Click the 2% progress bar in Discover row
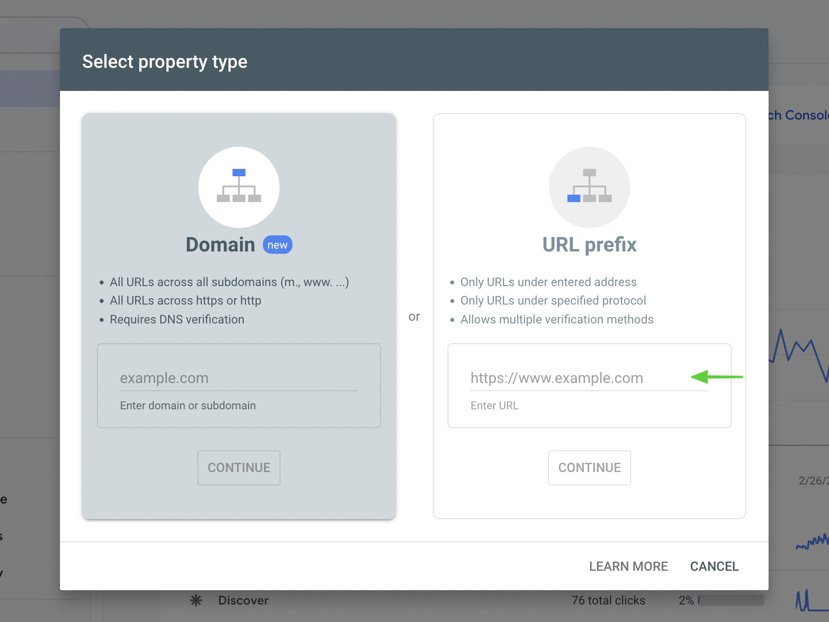This screenshot has height=622, width=829. click(x=732, y=600)
